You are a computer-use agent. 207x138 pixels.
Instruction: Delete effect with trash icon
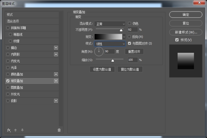pyautogui.click(x=59, y=130)
